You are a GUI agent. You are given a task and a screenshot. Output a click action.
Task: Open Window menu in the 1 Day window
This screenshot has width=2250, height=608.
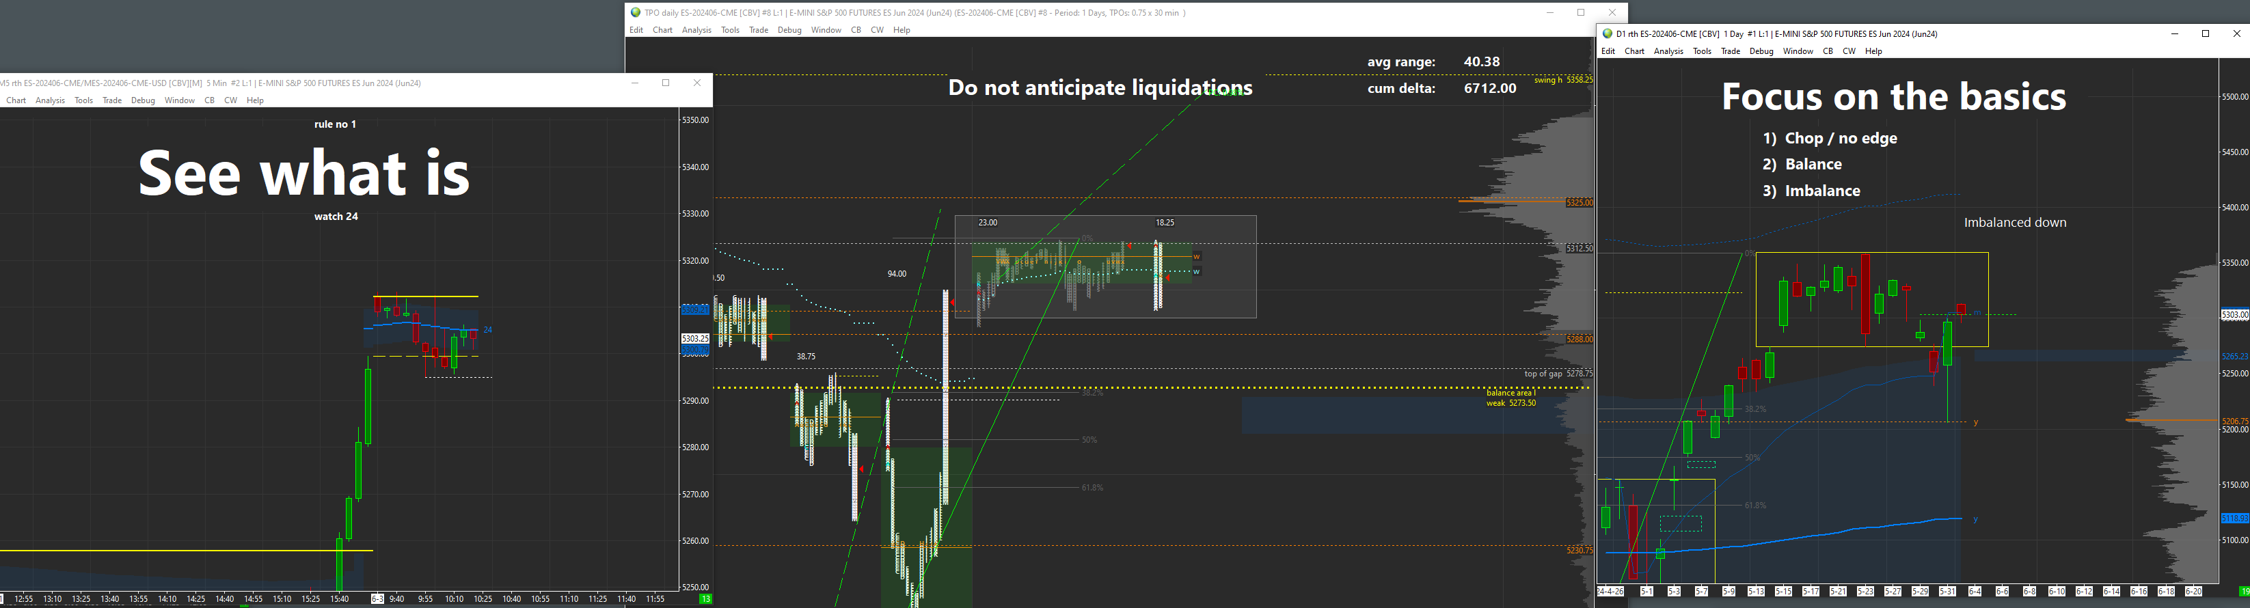pyautogui.click(x=1798, y=51)
